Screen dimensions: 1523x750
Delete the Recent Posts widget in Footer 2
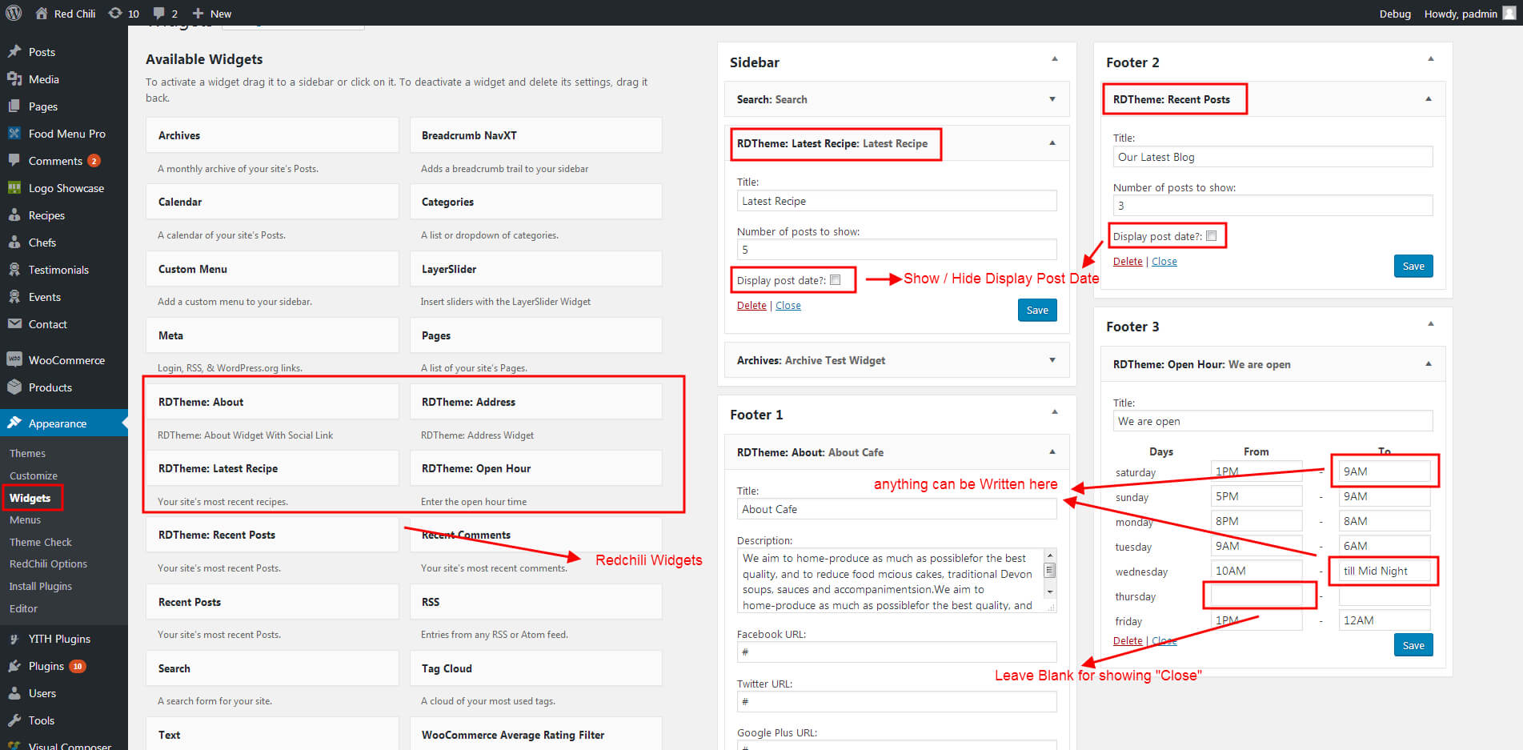(1128, 261)
